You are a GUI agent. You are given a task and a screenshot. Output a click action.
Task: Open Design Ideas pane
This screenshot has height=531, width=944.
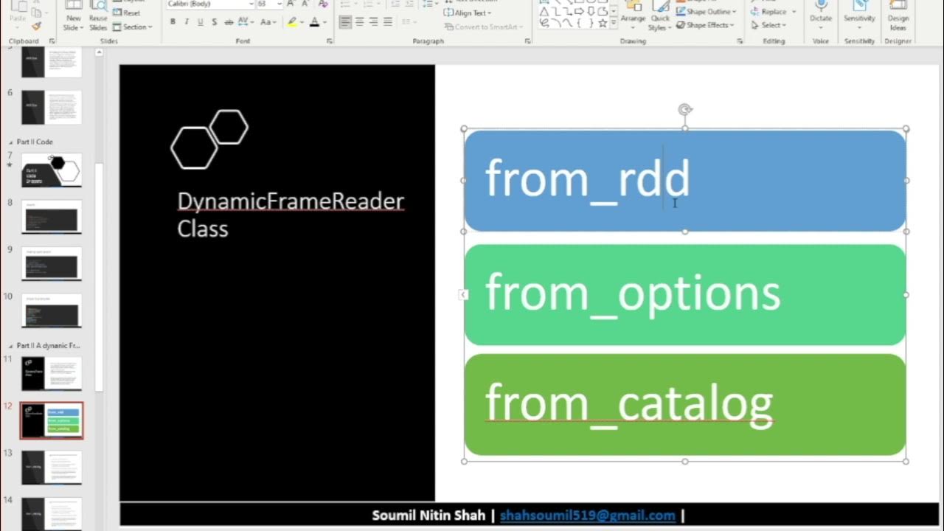(x=898, y=16)
